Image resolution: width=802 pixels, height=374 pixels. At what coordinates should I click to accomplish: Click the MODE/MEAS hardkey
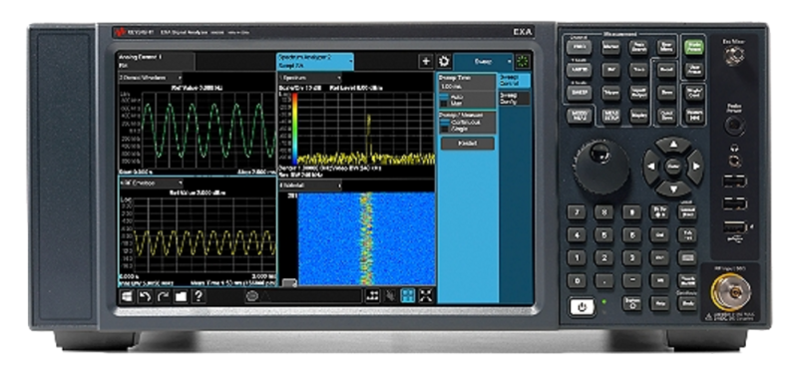click(580, 116)
